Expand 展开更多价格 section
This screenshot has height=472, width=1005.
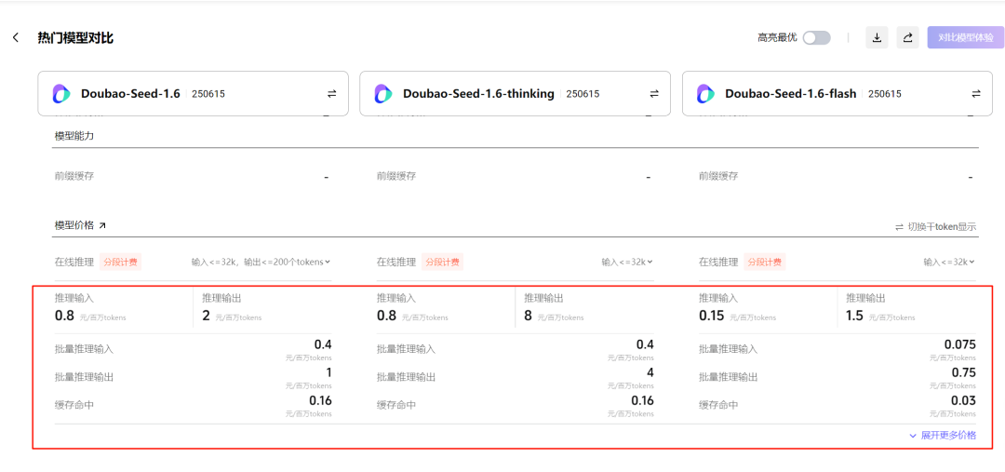pos(943,436)
